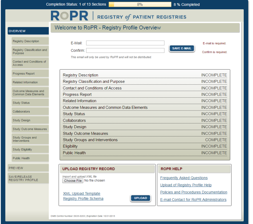Image resolution: width=253 pixels, height=224 pixels.
Task: Open the Registry Profile Schema link
Action: 83,198
